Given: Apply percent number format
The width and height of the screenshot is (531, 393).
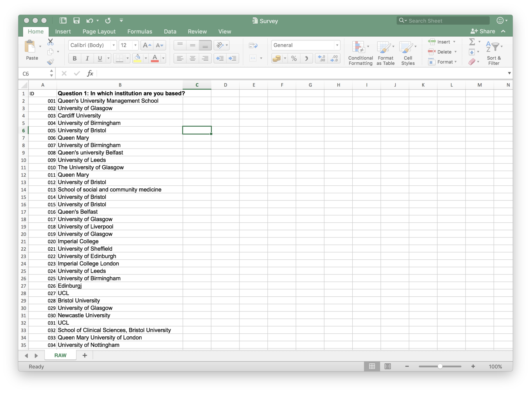Looking at the screenshot, I should click(x=294, y=58).
